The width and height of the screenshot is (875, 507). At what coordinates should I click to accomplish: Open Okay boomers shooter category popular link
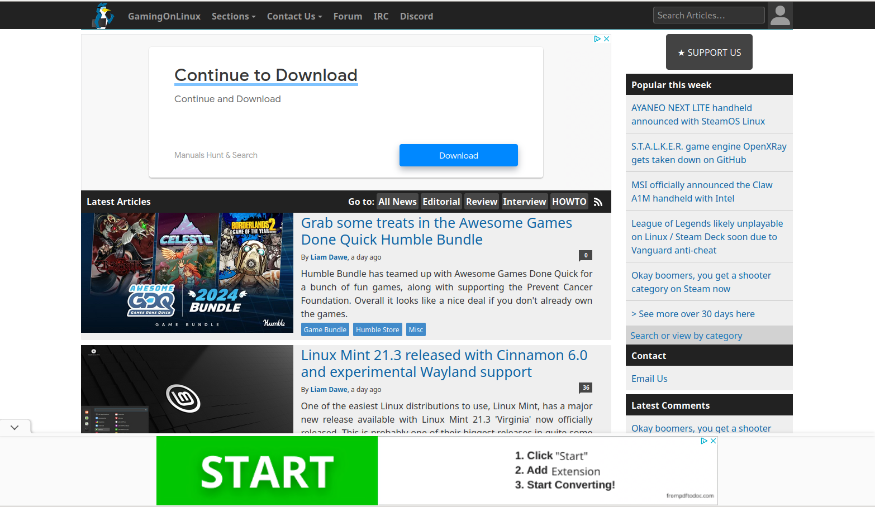701,282
